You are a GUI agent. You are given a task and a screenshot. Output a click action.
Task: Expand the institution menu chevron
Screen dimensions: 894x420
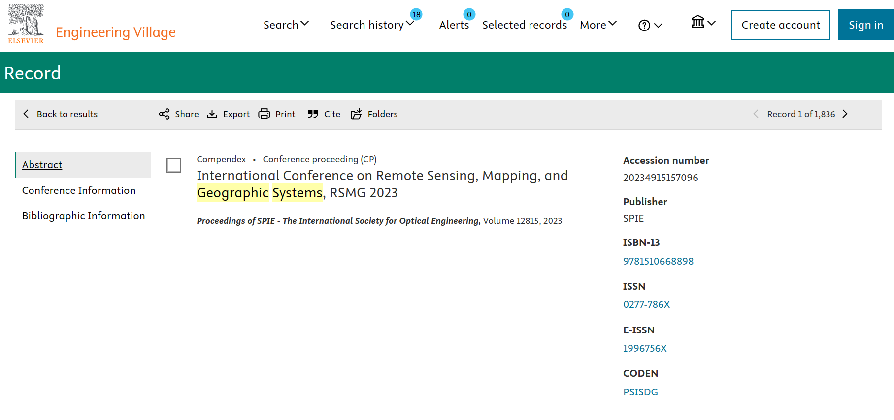coord(712,23)
